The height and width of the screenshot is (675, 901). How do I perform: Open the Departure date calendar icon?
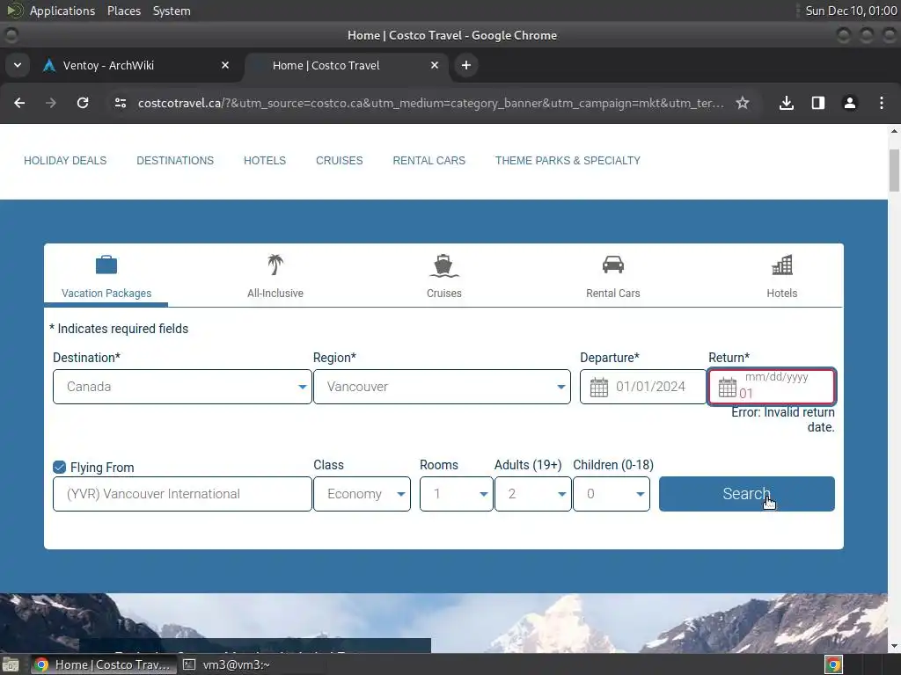pos(598,387)
